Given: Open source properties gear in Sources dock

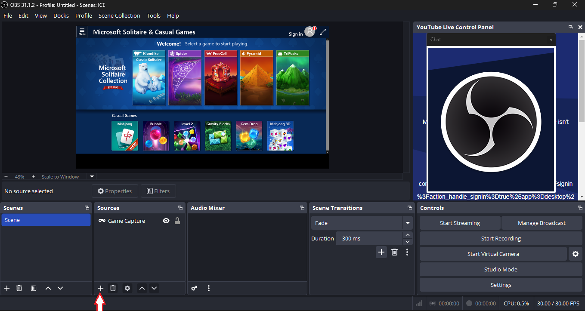Looking at the screenshot, I should tap(127, 288).
